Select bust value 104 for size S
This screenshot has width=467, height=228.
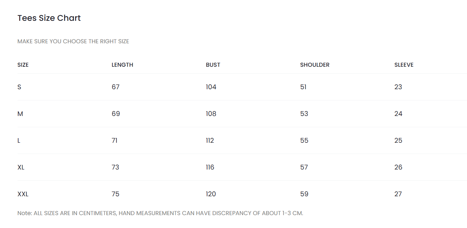pos(211,87)
